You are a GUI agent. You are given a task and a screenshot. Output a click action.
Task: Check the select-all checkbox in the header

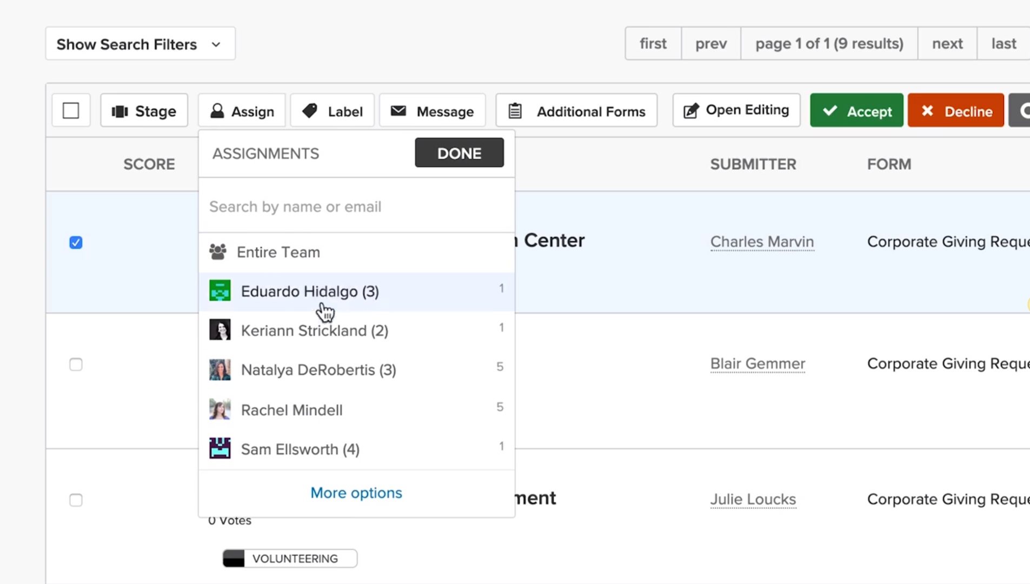pos(71,110)
